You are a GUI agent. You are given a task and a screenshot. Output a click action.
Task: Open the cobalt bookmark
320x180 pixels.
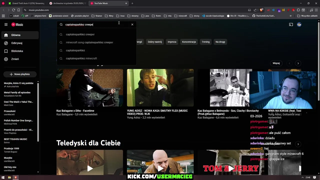point(14,16)
